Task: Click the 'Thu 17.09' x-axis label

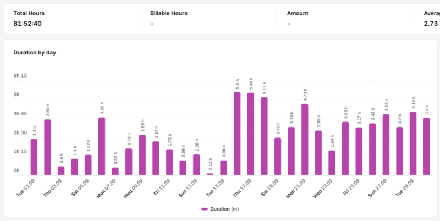Action: click(x=242, y=187)
